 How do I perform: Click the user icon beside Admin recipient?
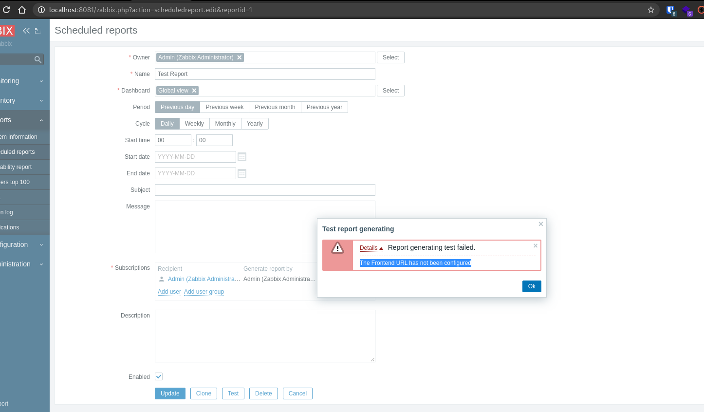pyautogui.click(x=162, y=279)
